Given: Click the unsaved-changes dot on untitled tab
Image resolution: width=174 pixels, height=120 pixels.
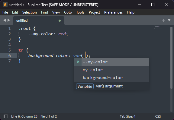Looking at the screenshot, I should [x=60, y=21].
